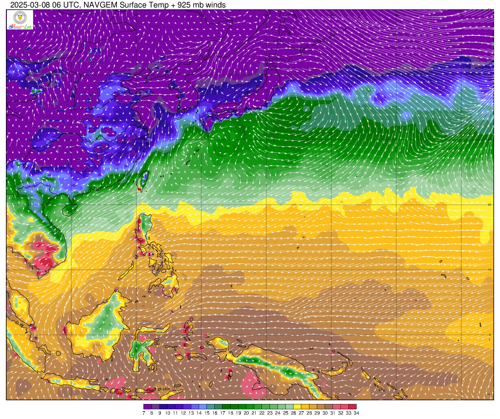Click the '30' colorbar label

(325, 413)
